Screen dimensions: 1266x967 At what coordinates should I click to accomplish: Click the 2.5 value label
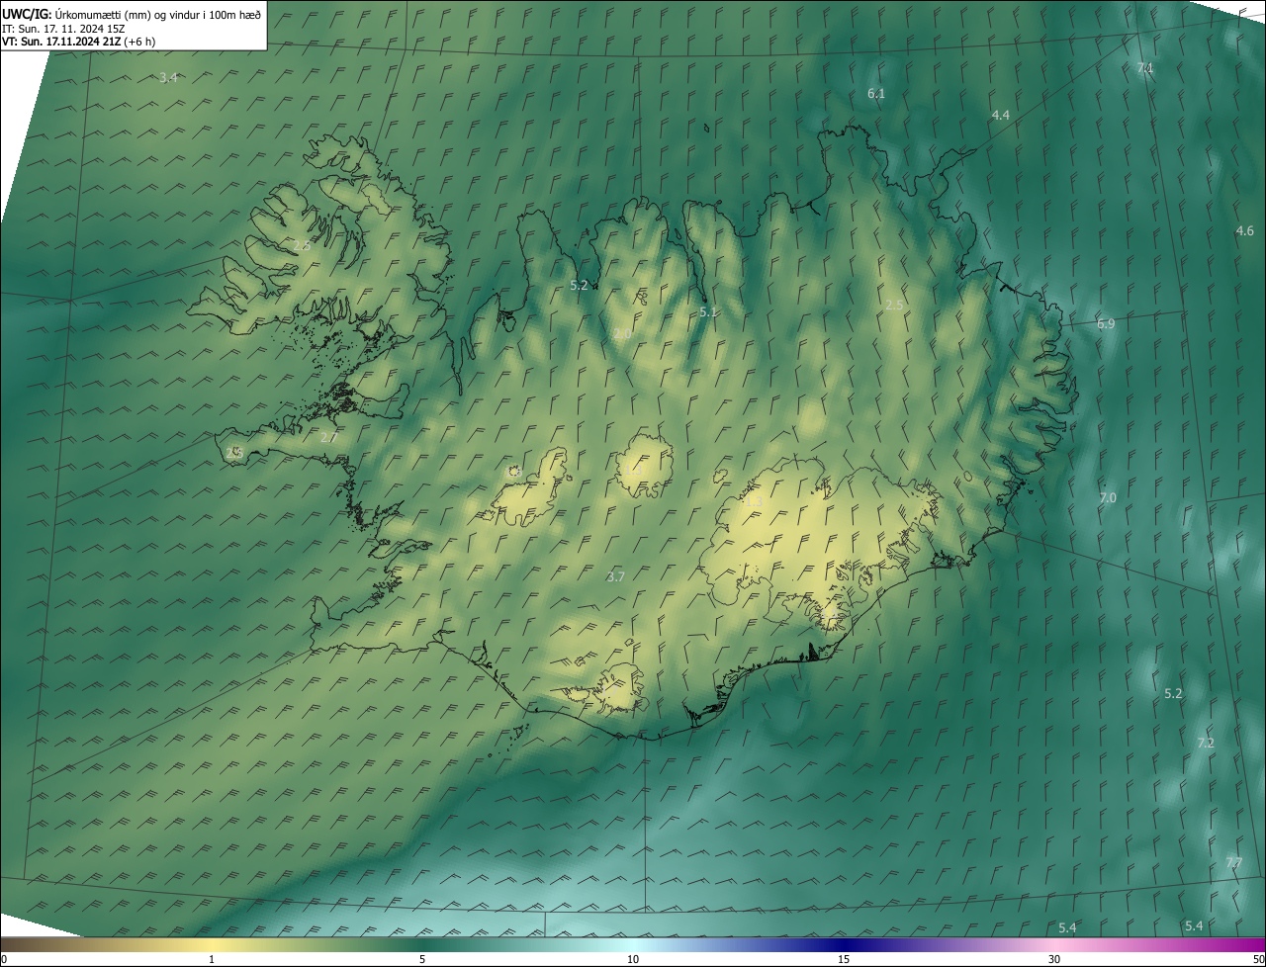[894, 305]
